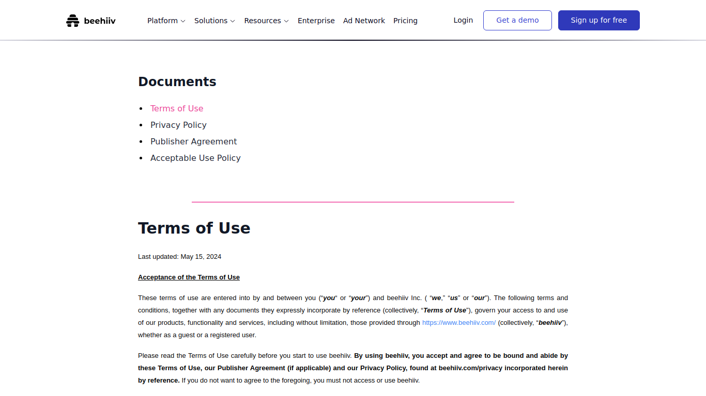Follow the https://www.beehiiv.com/ hyperlink
Screen dimensions: 706x396
click(x=459, y=323)
